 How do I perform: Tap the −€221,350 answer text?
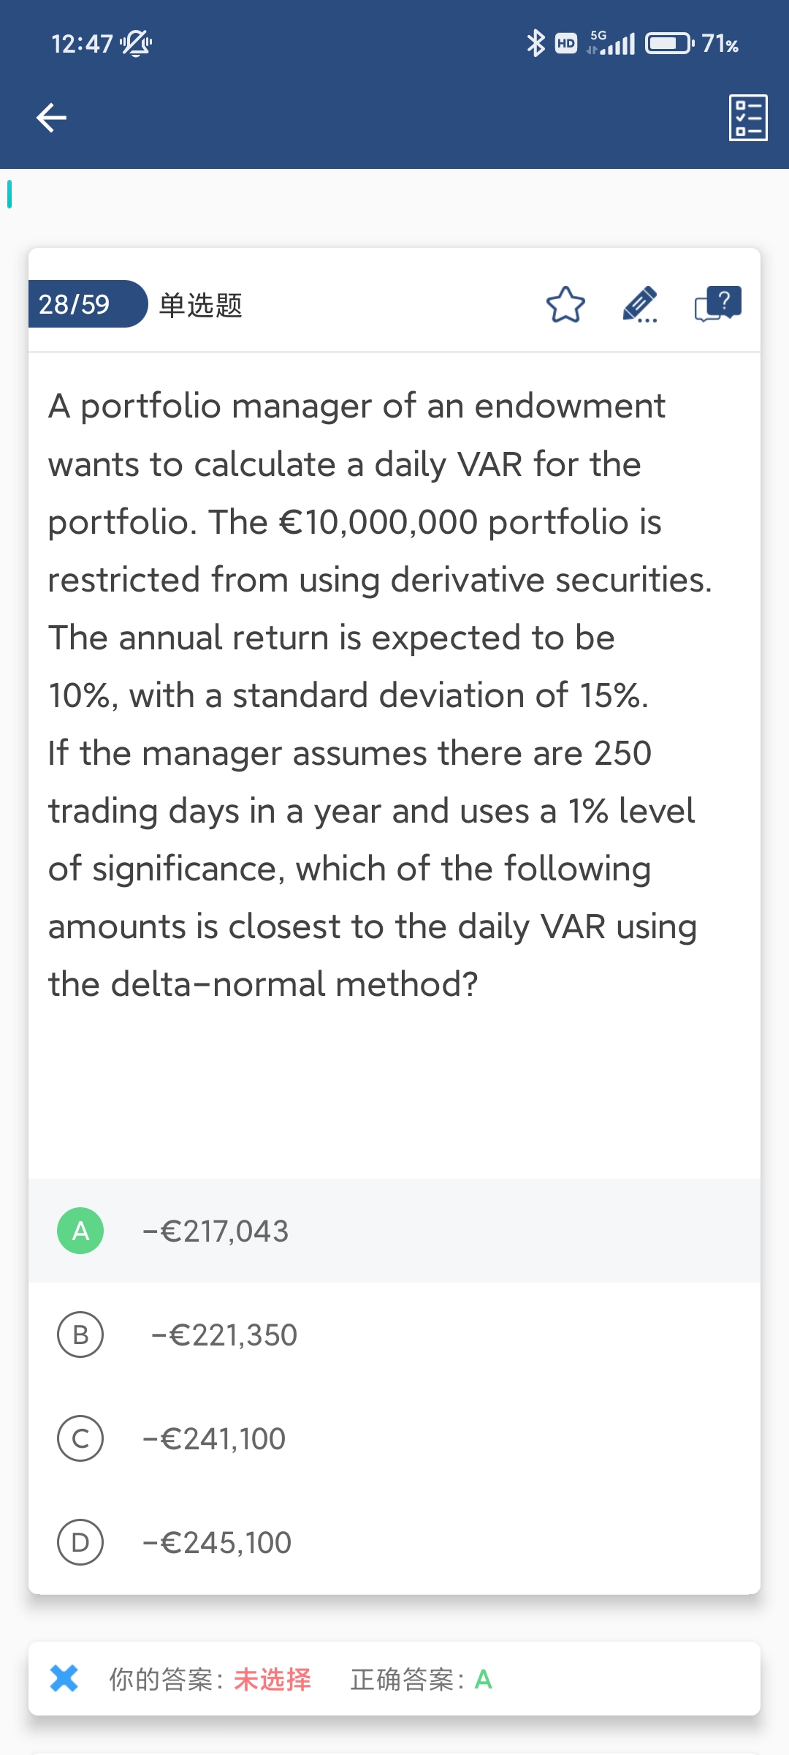224,1335
